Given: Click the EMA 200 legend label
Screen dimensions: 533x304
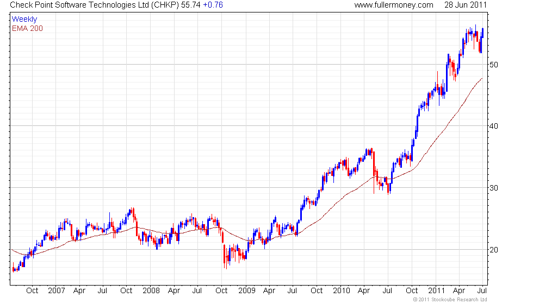Looking at the screenshot, I should pyautogui.click(x=27, y=28).
